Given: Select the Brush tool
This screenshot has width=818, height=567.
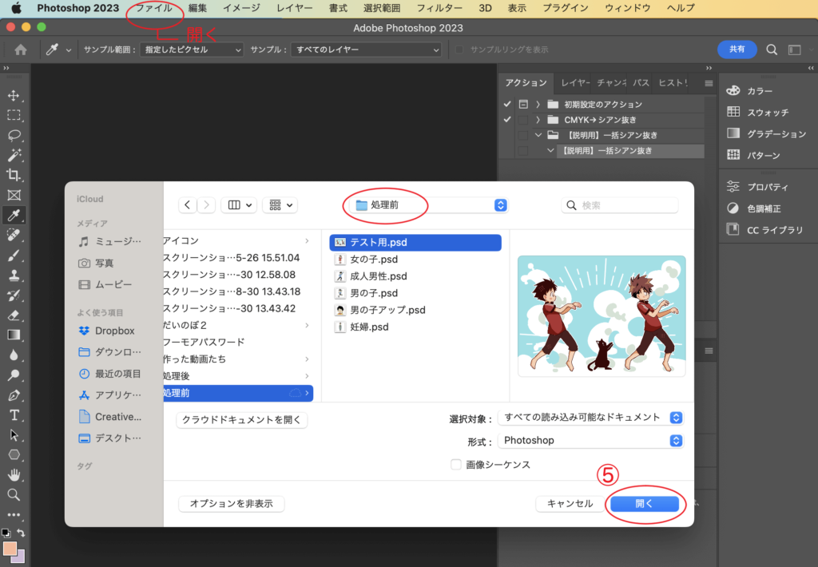Looking at the screenshot, I should pyautogui.click(x=14, y=255).
